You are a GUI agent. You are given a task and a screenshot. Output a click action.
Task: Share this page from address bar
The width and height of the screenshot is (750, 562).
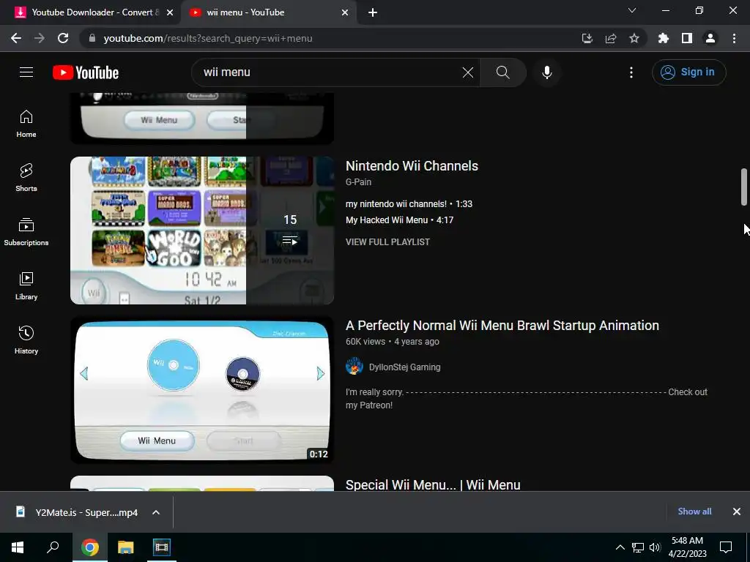[x=611, y=38]
